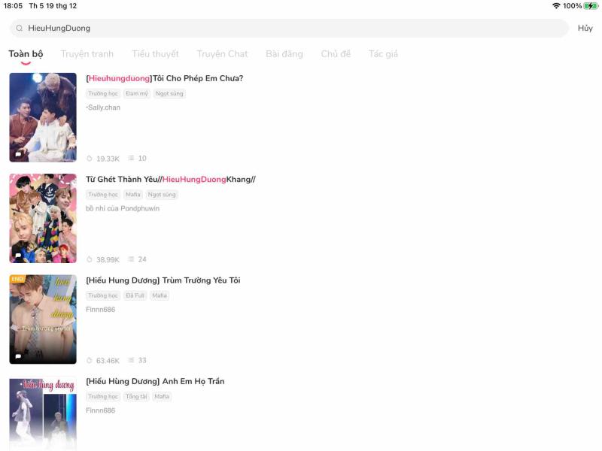Screen dimensions: 602x451
Task: Click chapter list icon beside 33
Action: pos(131,360)
